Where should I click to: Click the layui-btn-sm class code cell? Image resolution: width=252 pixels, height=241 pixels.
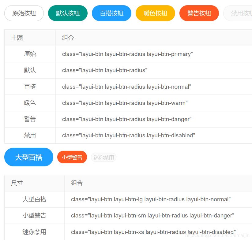click(152, 216)
